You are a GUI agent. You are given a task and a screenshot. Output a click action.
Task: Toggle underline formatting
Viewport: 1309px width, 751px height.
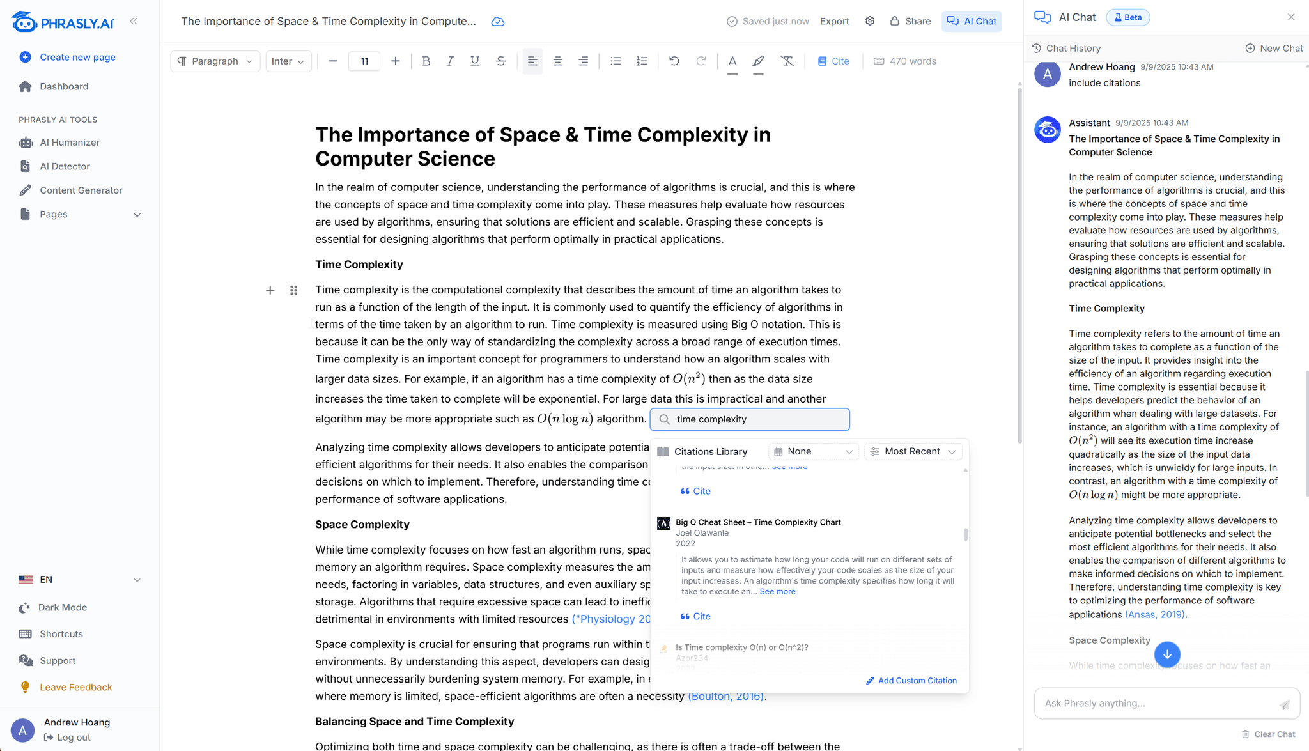475,61
